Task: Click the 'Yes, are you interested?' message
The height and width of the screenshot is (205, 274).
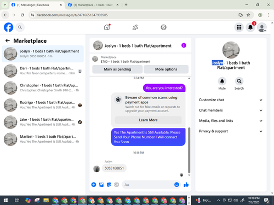Action: tap(164, 88)
